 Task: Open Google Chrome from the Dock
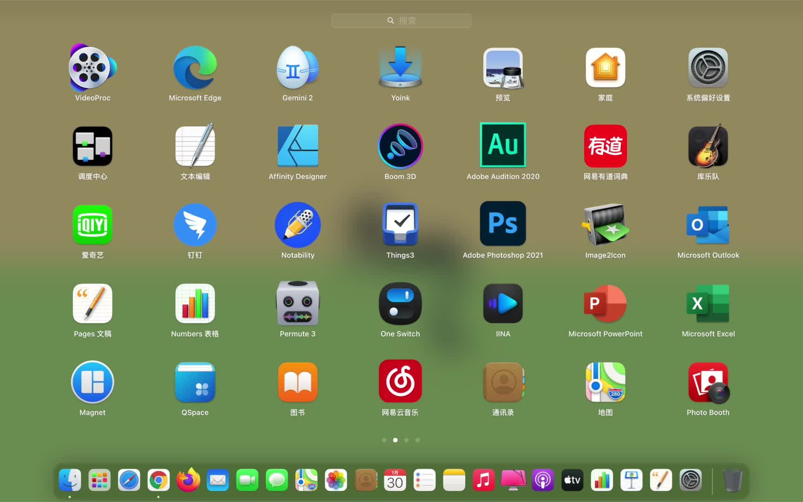(x=158, y=480)
